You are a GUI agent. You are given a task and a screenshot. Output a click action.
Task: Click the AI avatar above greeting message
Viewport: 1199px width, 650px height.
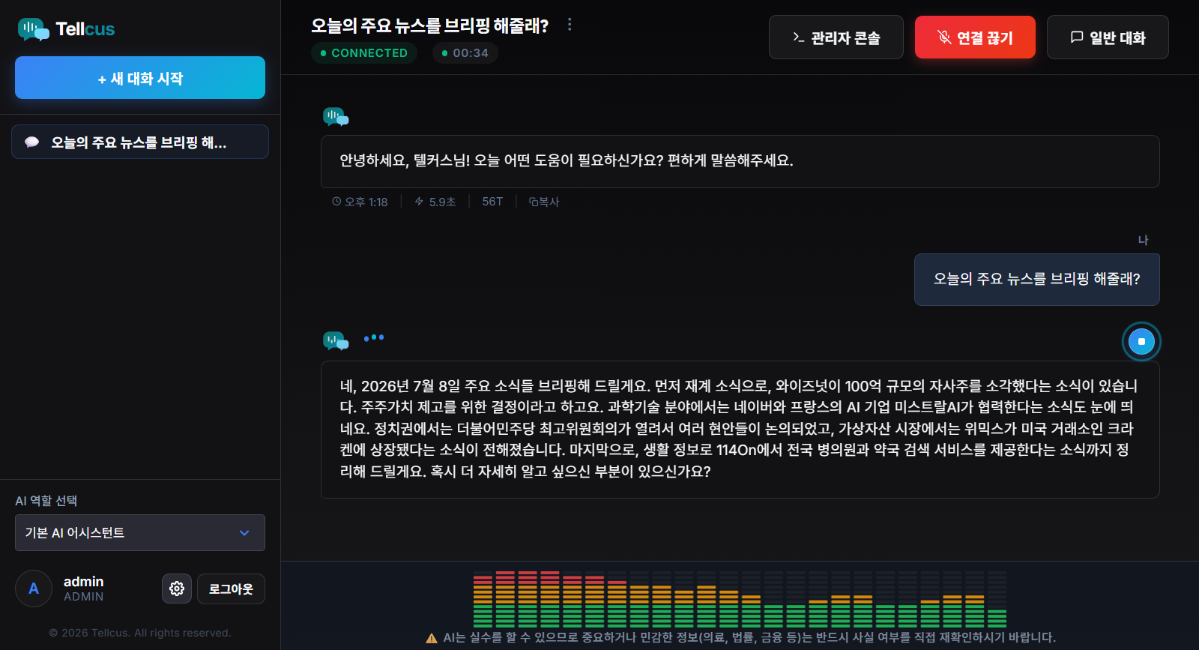[x=336, y=116]
